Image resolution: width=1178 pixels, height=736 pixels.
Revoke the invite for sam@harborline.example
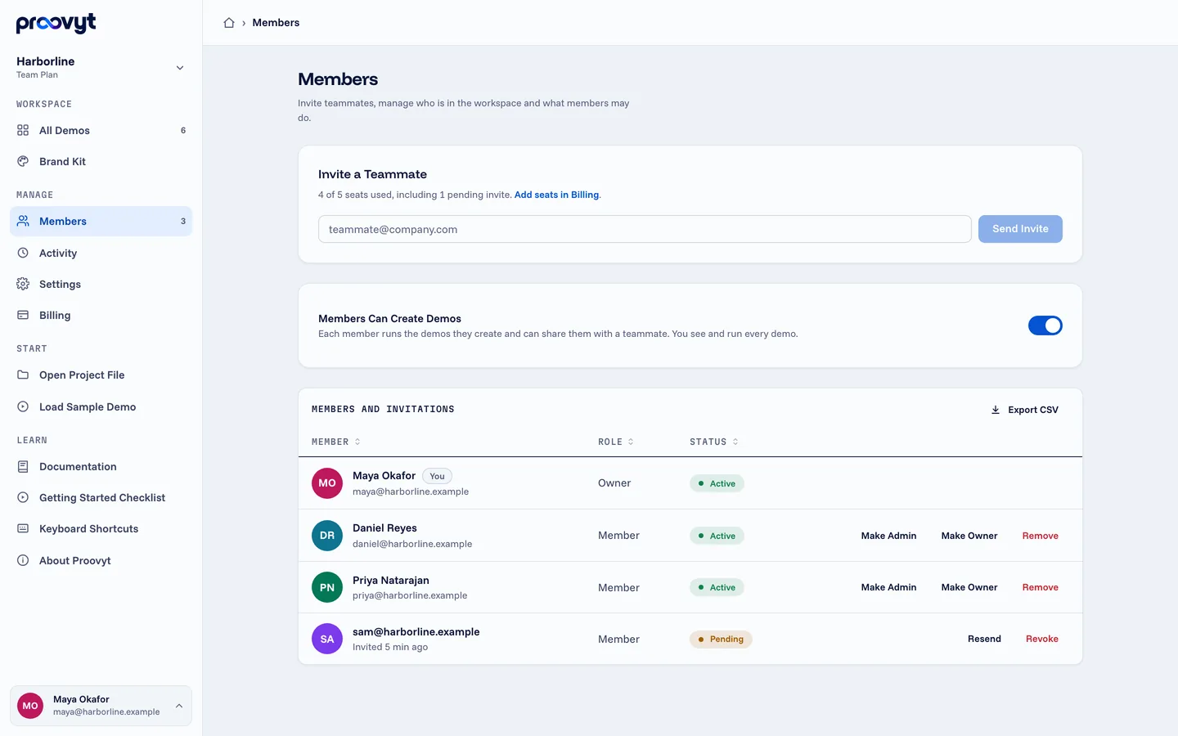click(1042, 639)
